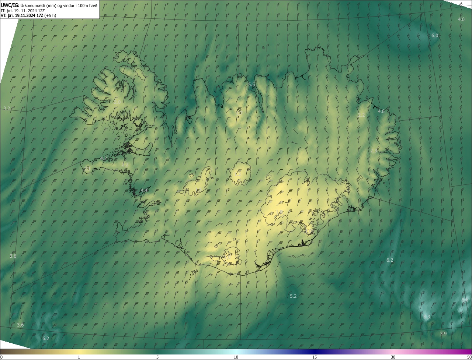Click the title line 'UWC/IG: Úrkomumætti (mm) og vindur í 100m hæð'
This screenshot has width=472, height=360.
(x=49, y=5)
